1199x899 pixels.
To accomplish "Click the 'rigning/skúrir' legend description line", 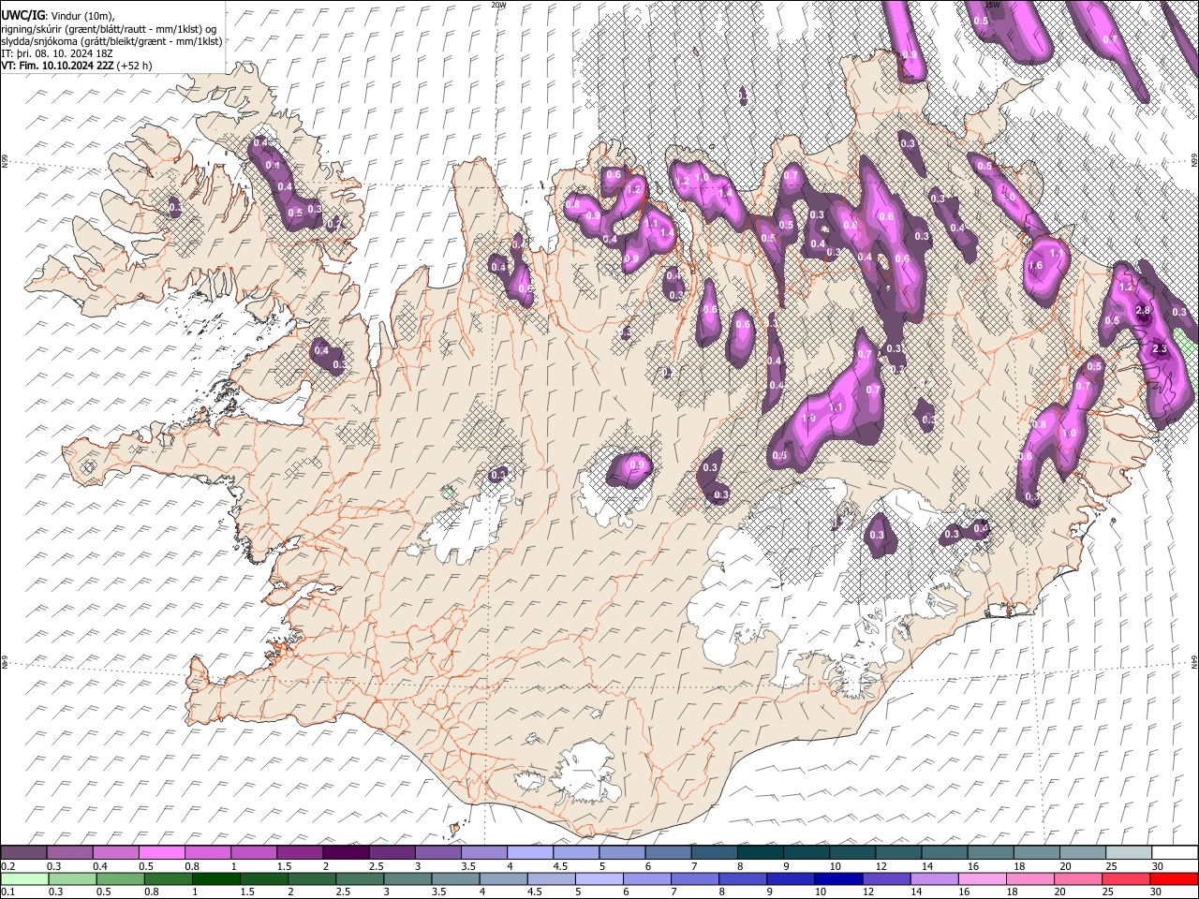I will [x=109, y=29].
